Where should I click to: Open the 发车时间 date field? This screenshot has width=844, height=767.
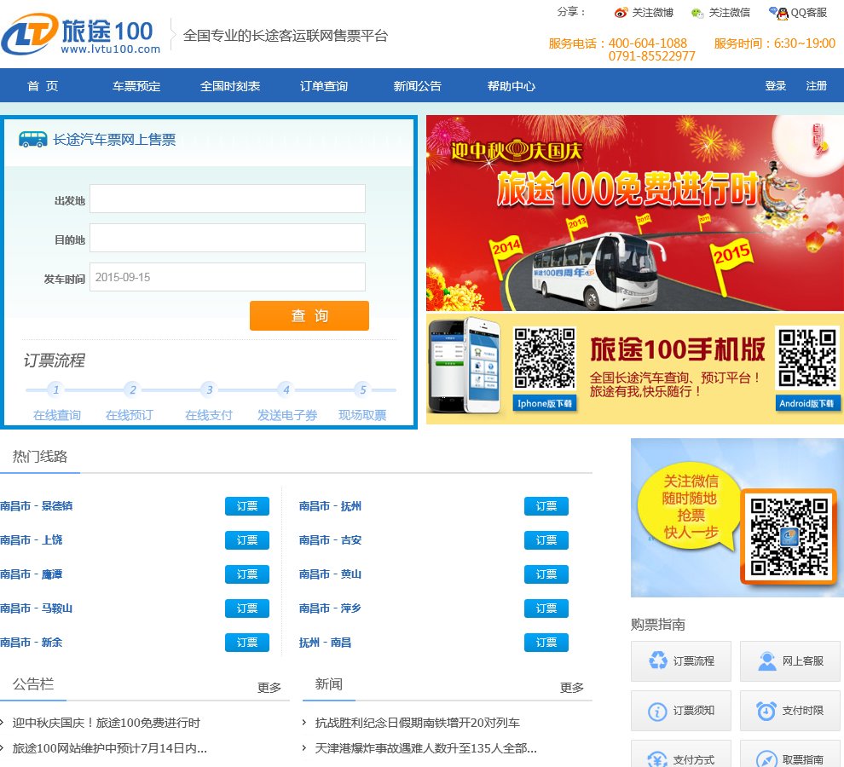[227, 277]
